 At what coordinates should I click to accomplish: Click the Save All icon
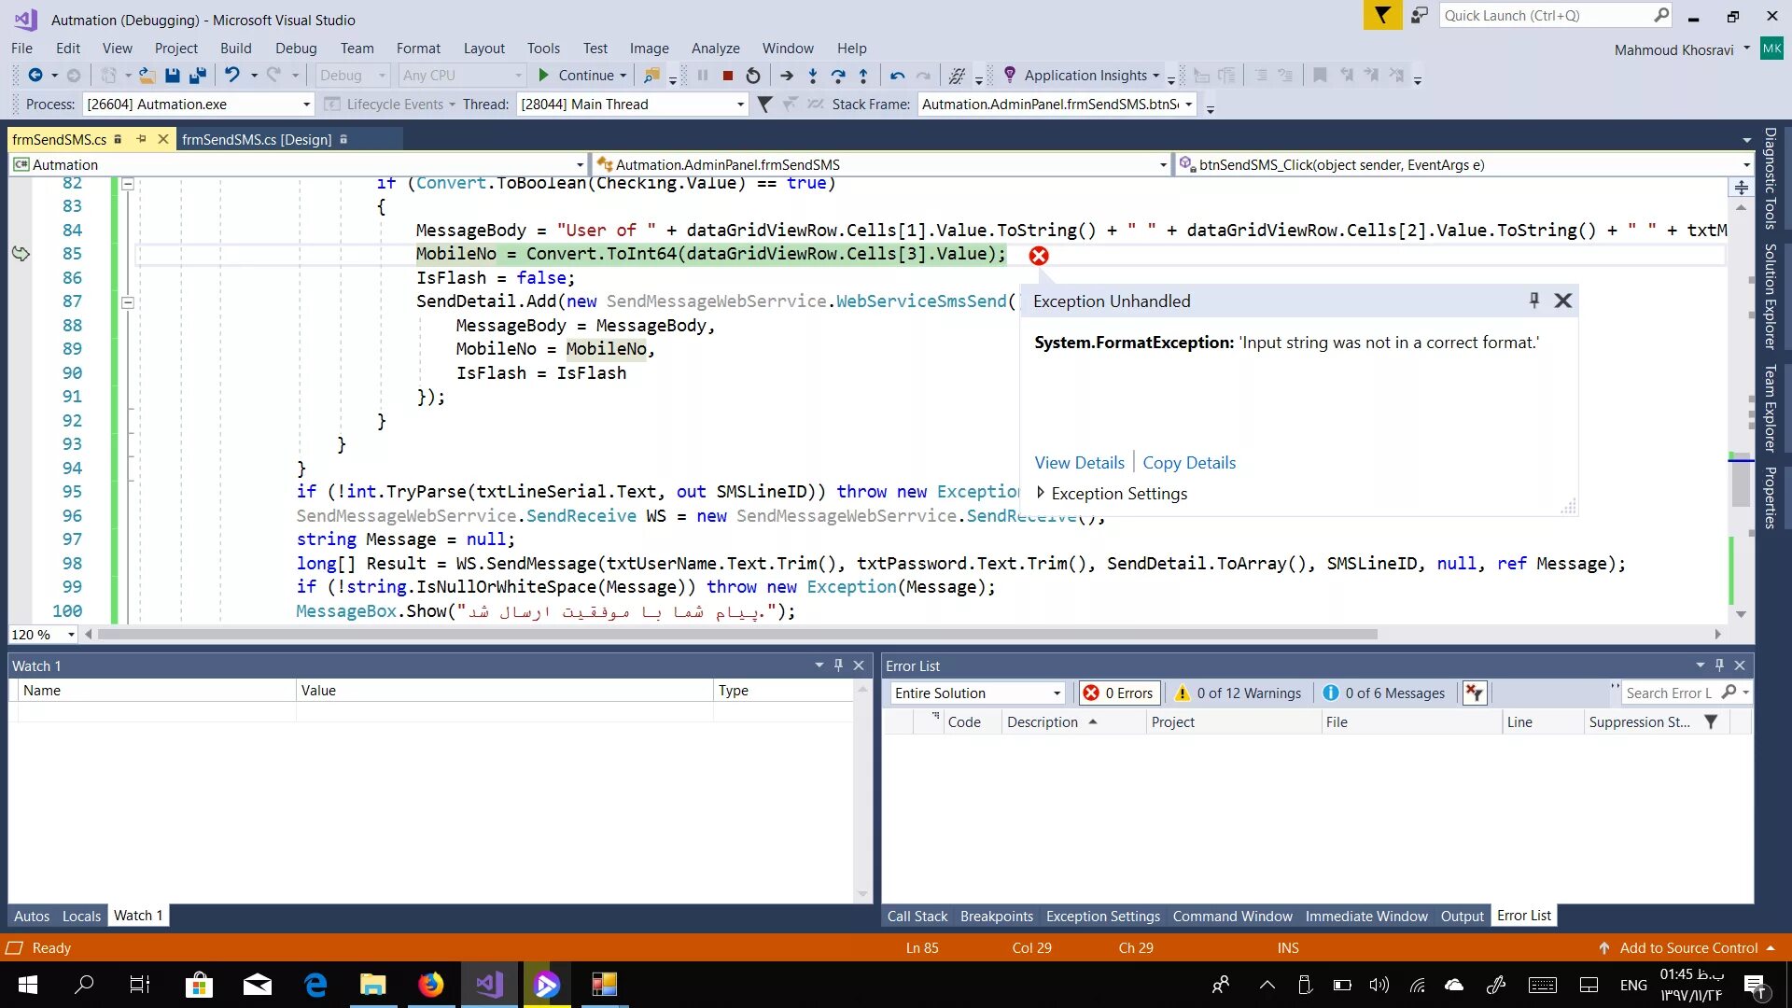coord(197,76)
